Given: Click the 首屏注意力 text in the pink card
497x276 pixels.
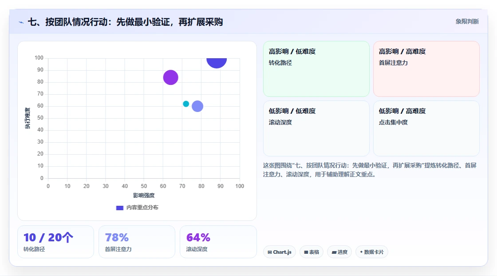Looking at the screenshot, I should (393, 63).
